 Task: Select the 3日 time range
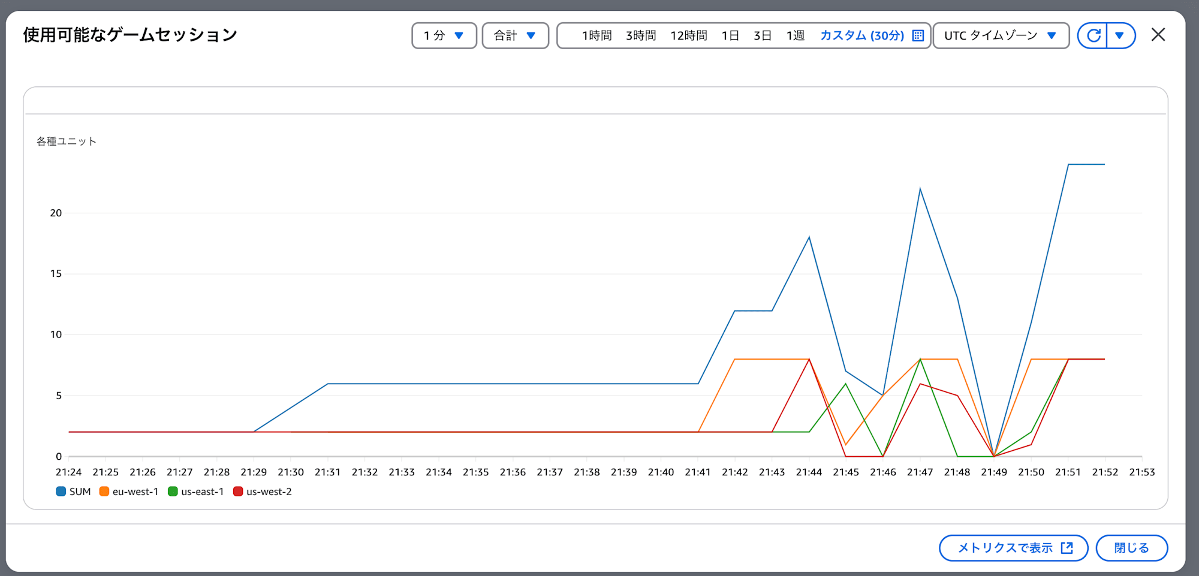[763, 35]
